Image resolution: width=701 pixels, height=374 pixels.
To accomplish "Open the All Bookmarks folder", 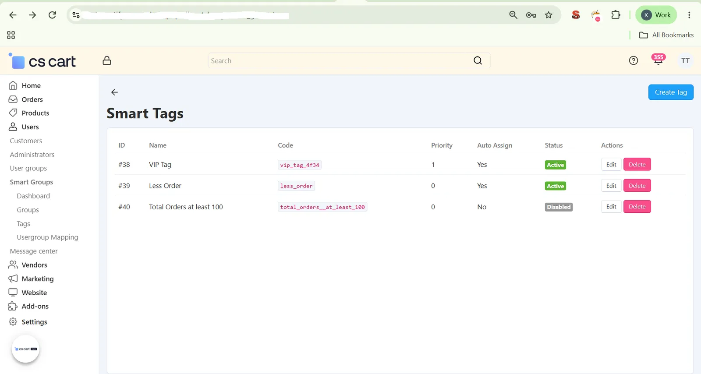I will click(x=666, y=35).
